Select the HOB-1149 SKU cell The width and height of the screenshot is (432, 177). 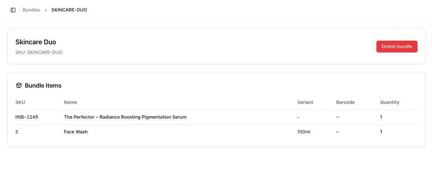coord(27,117)
